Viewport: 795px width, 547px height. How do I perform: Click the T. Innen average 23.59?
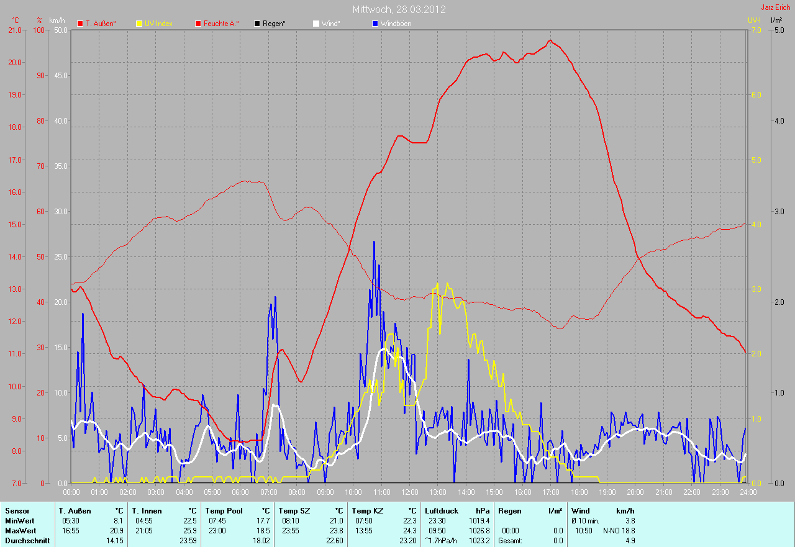187,541
